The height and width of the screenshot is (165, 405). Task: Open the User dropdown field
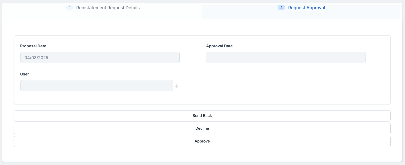[97, 86]
